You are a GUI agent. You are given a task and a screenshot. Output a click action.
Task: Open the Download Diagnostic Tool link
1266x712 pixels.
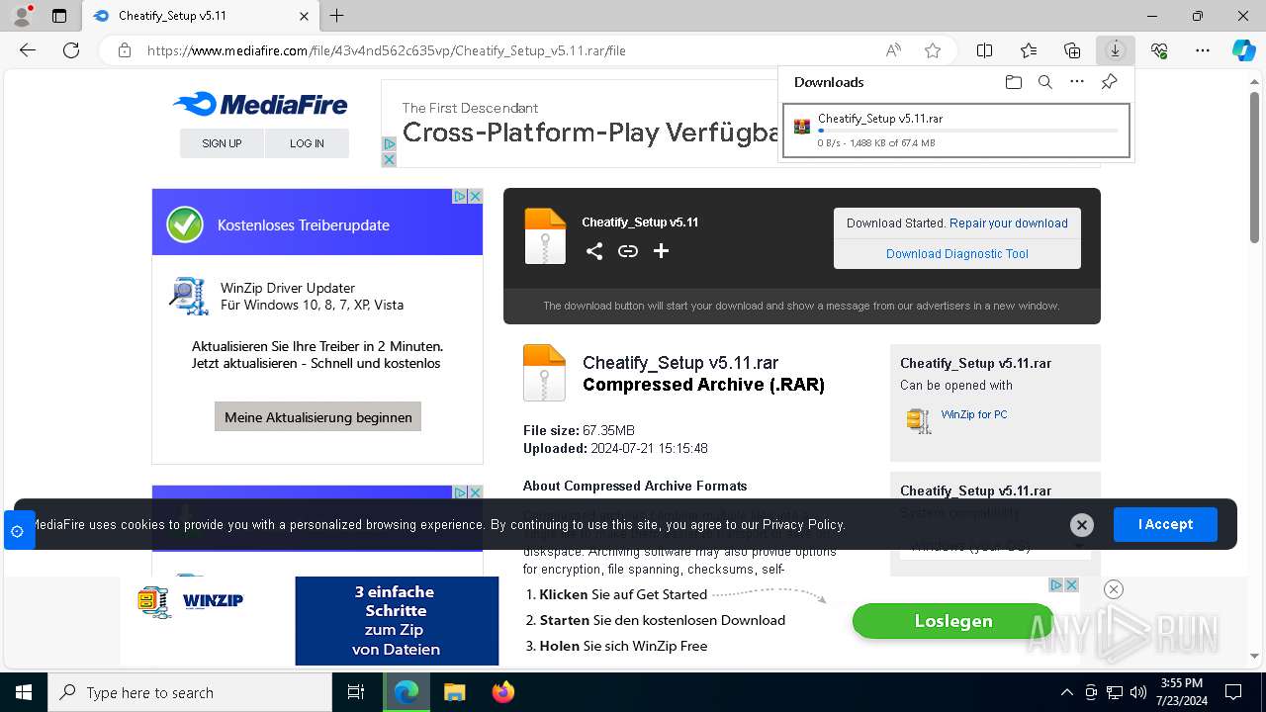click(957, 254)
